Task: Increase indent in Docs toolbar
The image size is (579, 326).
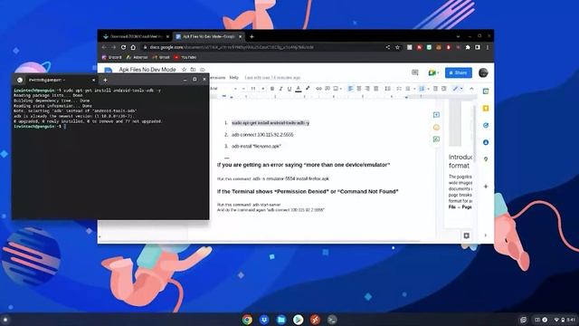Action: click(x=444, y=89)
